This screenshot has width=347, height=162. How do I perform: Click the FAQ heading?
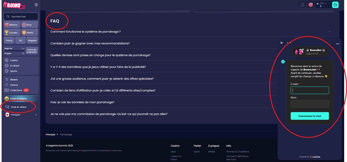click(x=55, y=21)
